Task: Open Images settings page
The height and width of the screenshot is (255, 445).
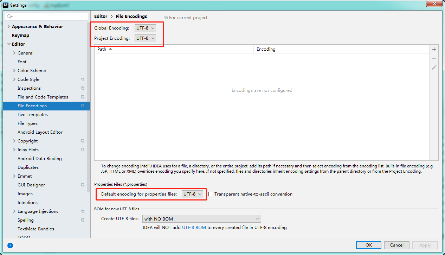Action: tap(25, 194)
